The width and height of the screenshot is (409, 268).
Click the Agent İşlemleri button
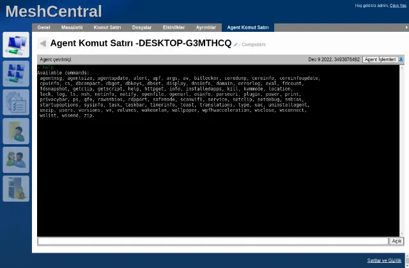pyautogui.click(x=380, y=59)
